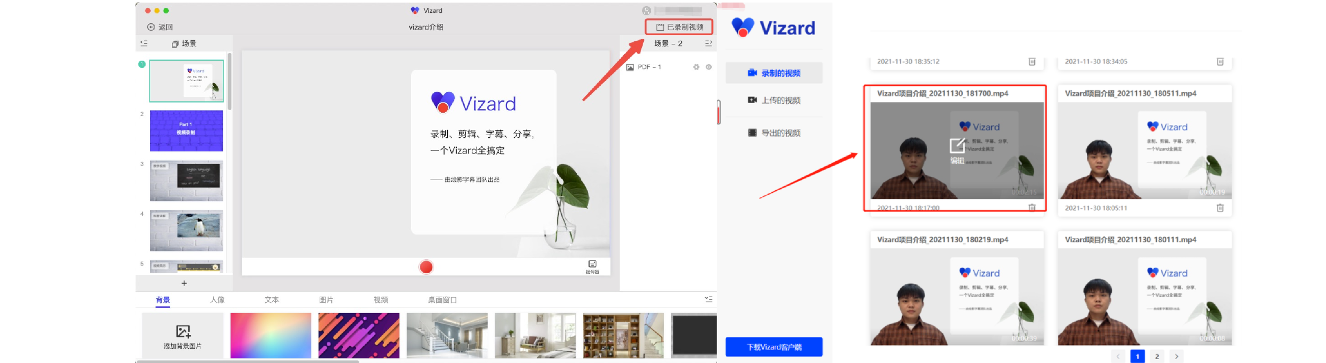Image resolution: width=1326 pixels, height=363 pixels.
Task: Start recording with the red record button
Action: pos(426,267)
